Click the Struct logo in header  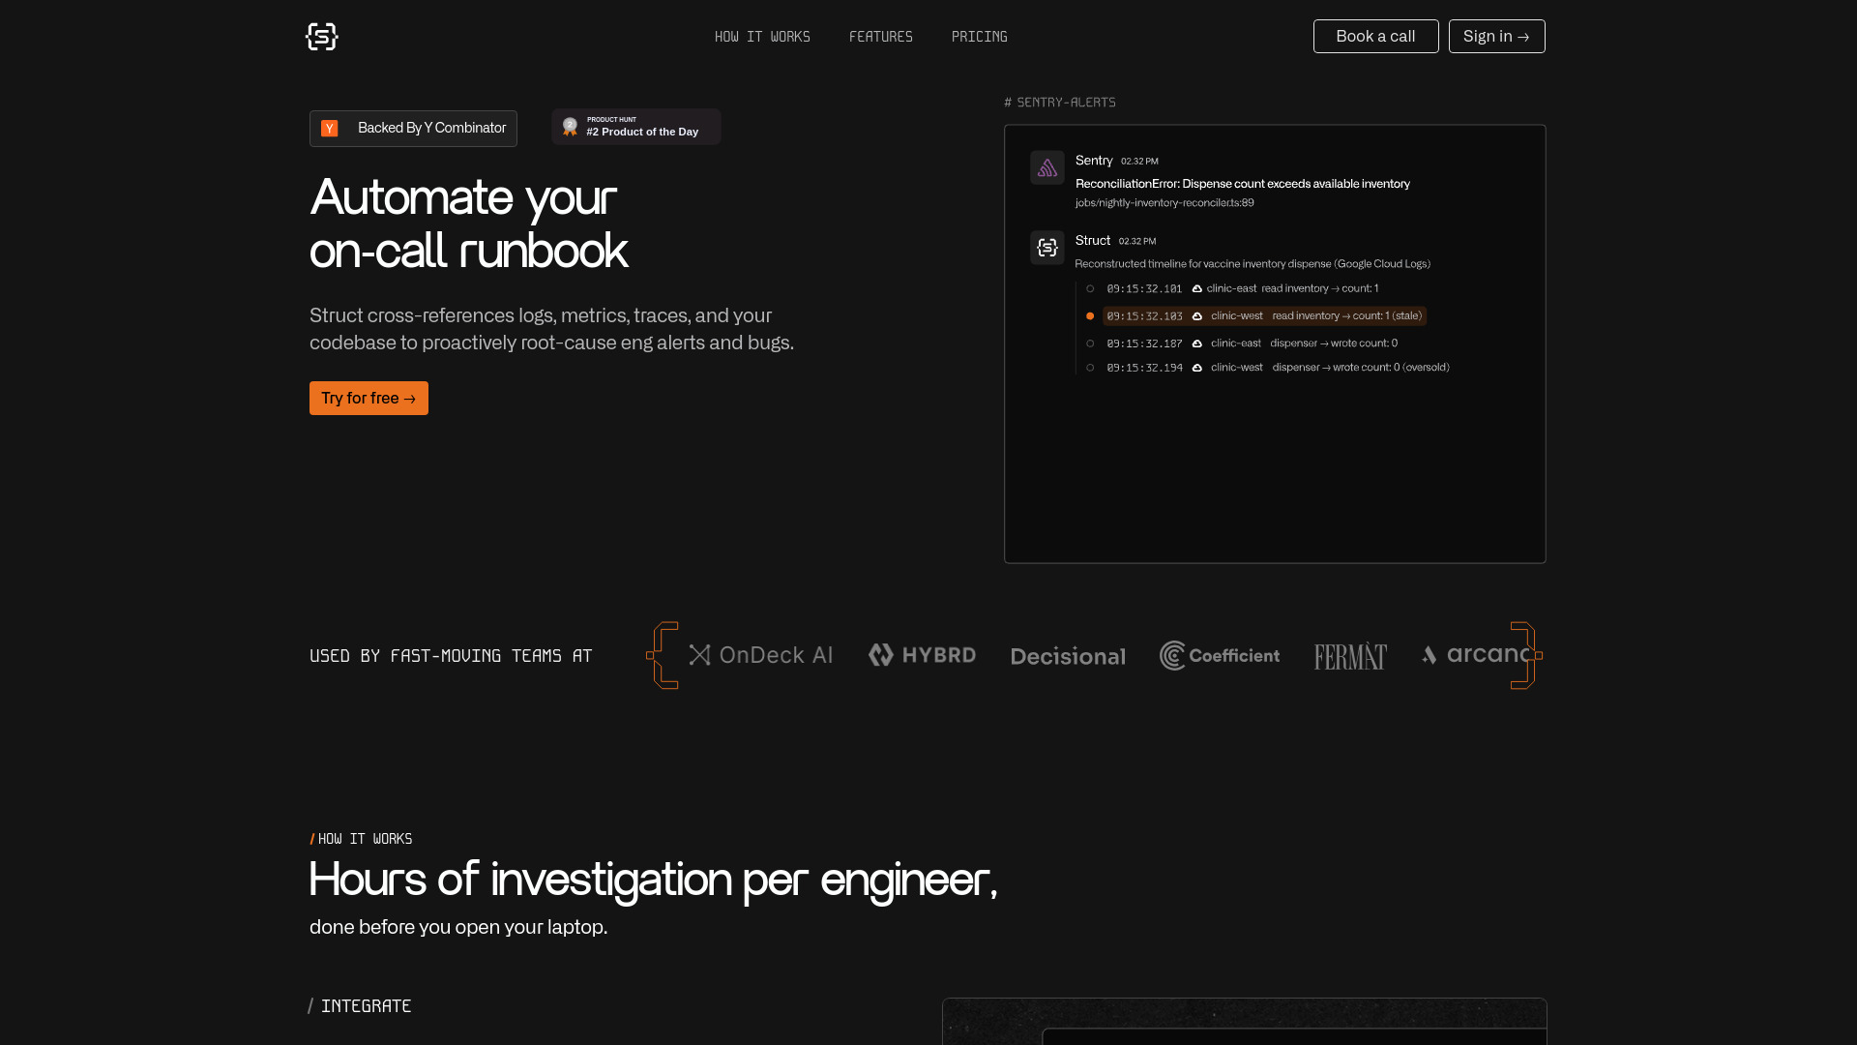tap(321, 37)
